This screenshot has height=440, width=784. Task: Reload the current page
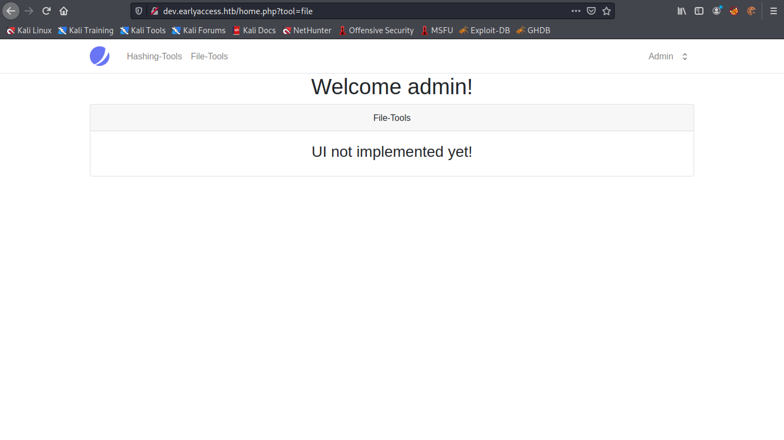pos(46,11)
